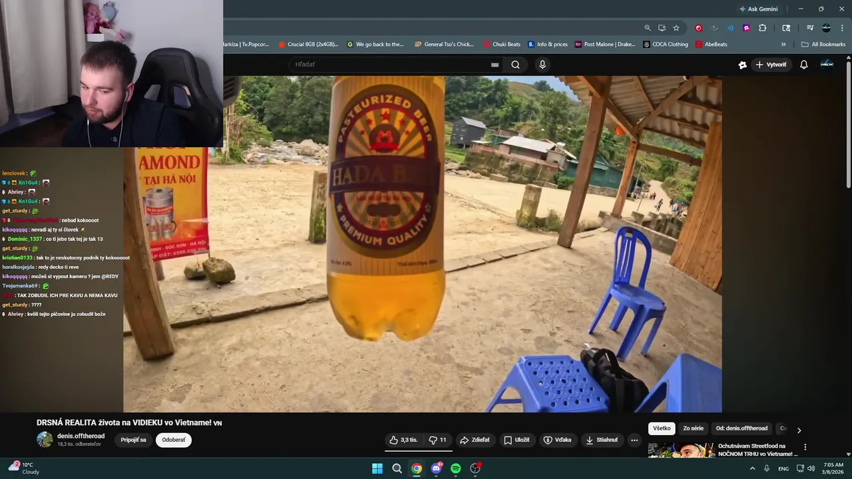The width and height of the screenshot is (852, 479).
Task: Open YouTube notifications bell
Action: click(x=803, y=65)
